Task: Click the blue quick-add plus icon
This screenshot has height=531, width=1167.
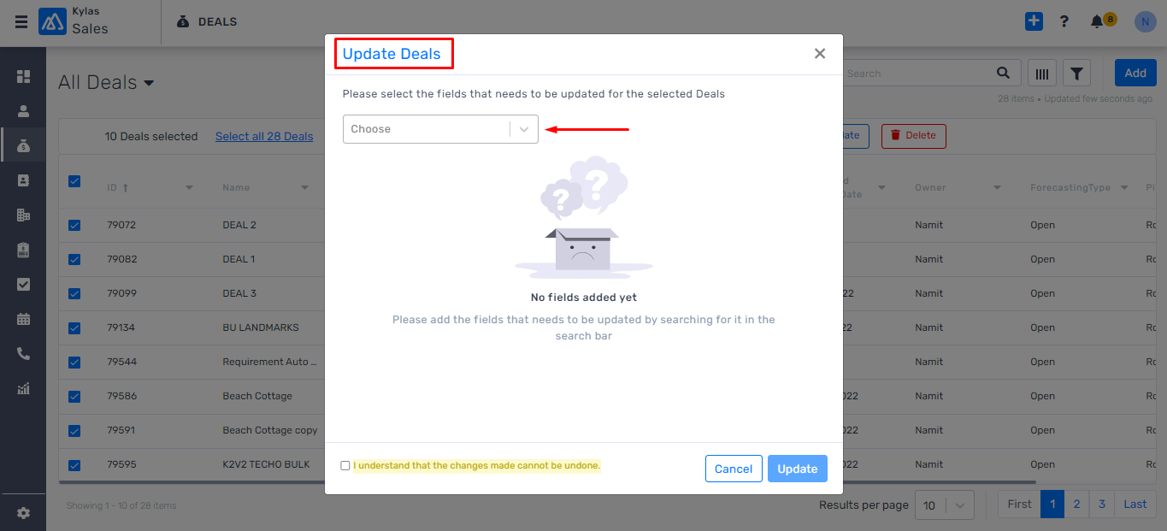Action: pos(1034,21)
